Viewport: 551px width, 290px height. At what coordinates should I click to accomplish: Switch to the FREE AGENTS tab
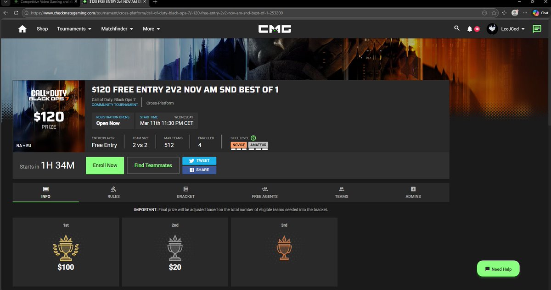coord(264,192)
